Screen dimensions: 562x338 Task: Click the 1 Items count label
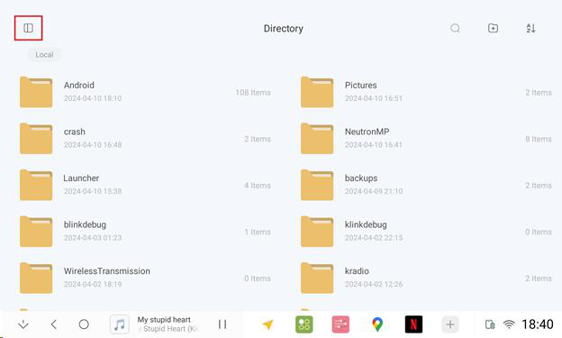(x=258, y=232)
